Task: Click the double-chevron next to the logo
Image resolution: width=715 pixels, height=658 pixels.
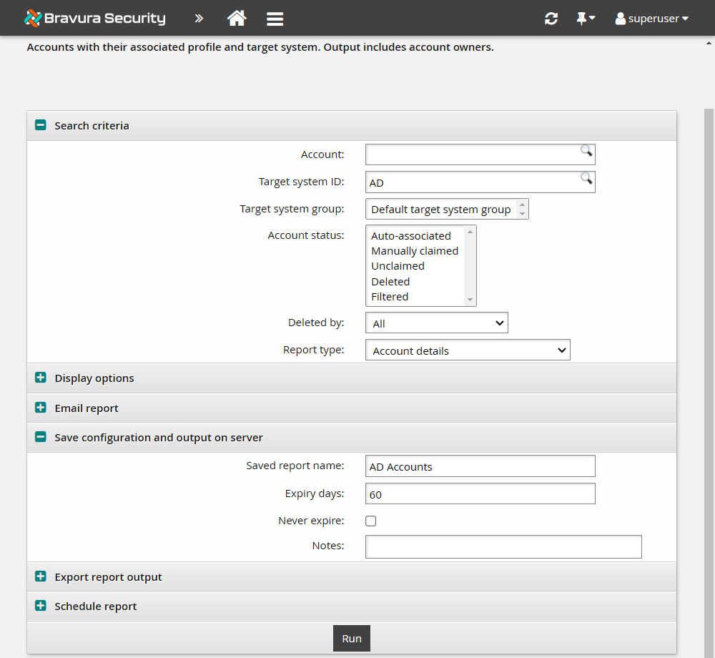Action: coord(198,18)
